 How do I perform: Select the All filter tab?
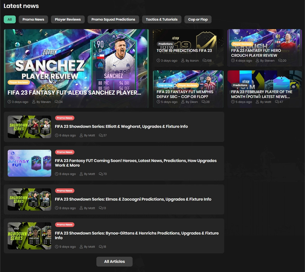(x=10, y=20)
